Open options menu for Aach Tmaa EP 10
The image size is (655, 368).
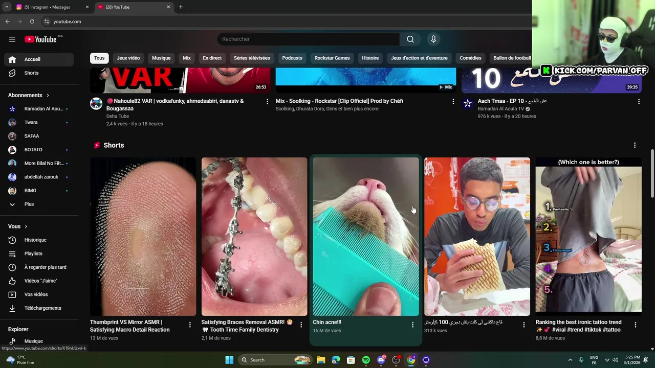(x=639, y=102)
